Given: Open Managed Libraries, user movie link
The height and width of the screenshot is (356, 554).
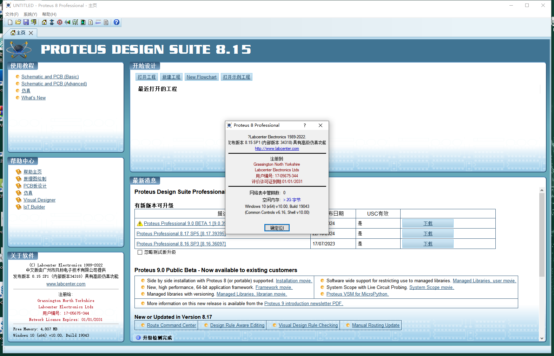Looking at the screenshot, I should 484,281.
